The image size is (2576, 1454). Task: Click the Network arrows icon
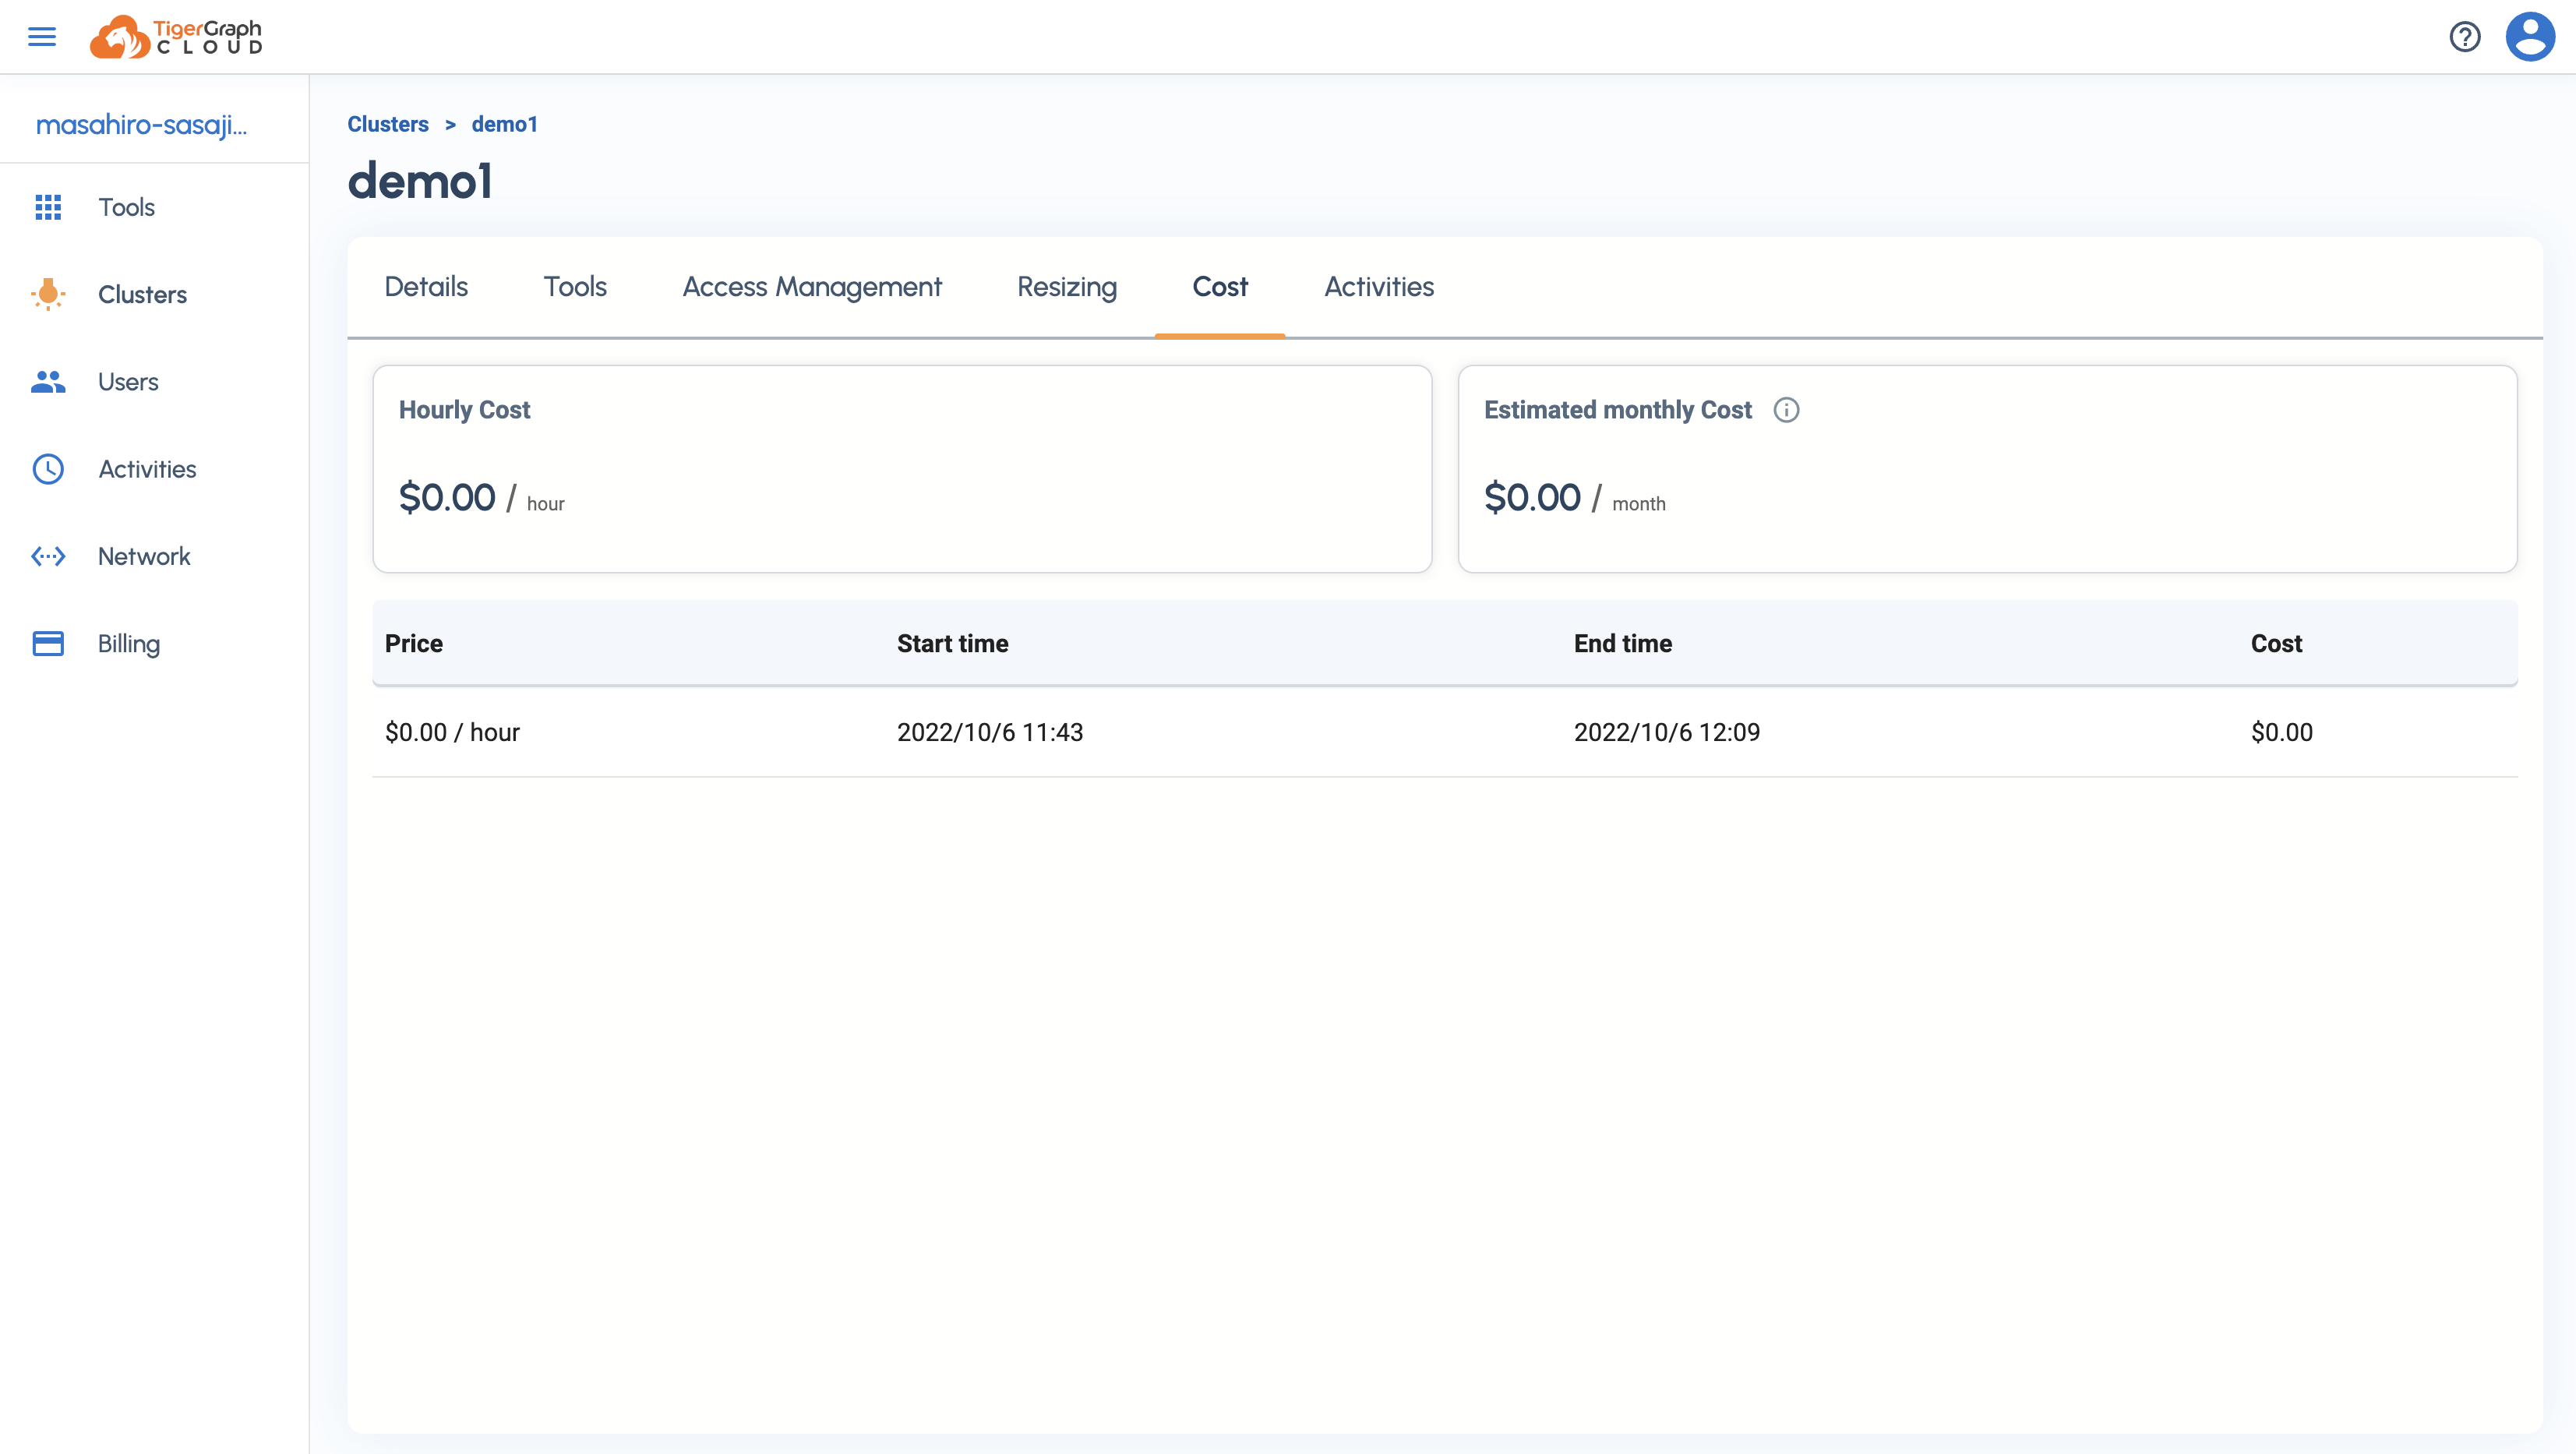pos(48,556)
